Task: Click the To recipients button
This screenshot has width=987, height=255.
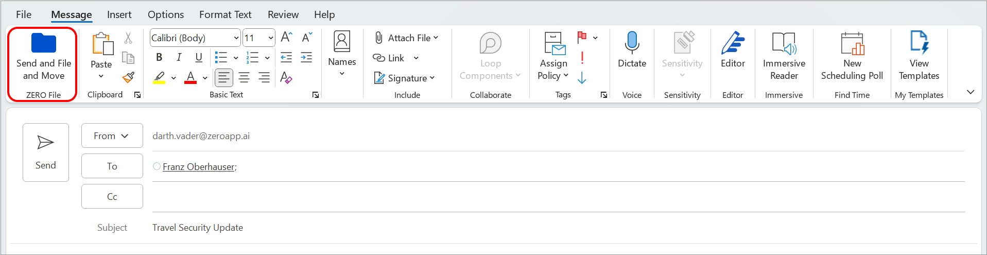Action: point(112,166)
